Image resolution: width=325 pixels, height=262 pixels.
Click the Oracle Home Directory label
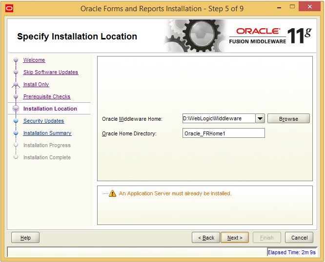click(129, 133)
